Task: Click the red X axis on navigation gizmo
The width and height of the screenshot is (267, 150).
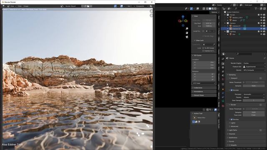Action: [x=179, y=21]
